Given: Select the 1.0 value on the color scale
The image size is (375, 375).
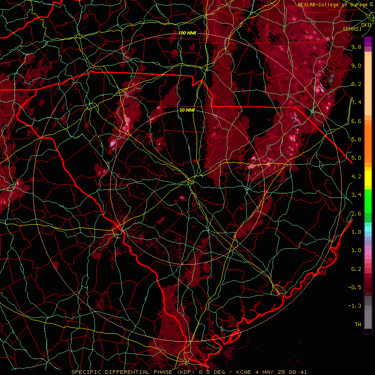Looking at the screenshot, I should pyautogui.click(x=356, y=250).
